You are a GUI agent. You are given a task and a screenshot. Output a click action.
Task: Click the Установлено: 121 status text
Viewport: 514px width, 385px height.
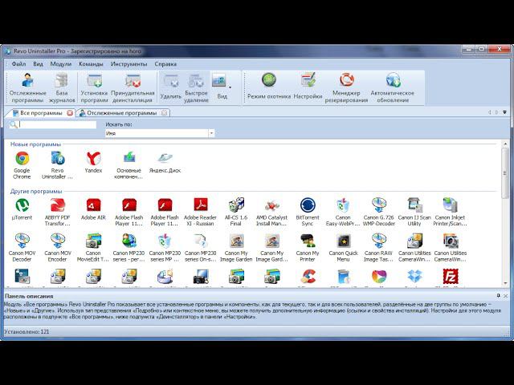27,331
